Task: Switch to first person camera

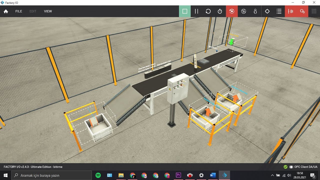Action: (x=255, y=11)
